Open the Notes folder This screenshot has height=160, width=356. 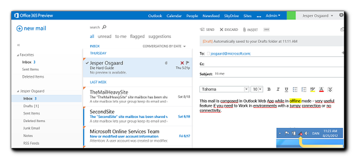coord(28,136)
